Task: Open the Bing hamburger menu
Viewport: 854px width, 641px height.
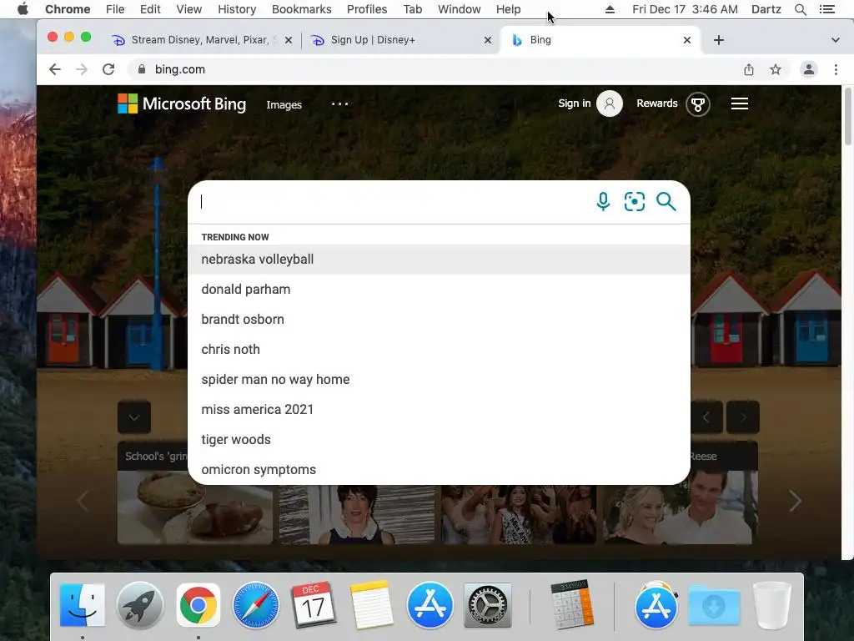Action: pos(739,103)
